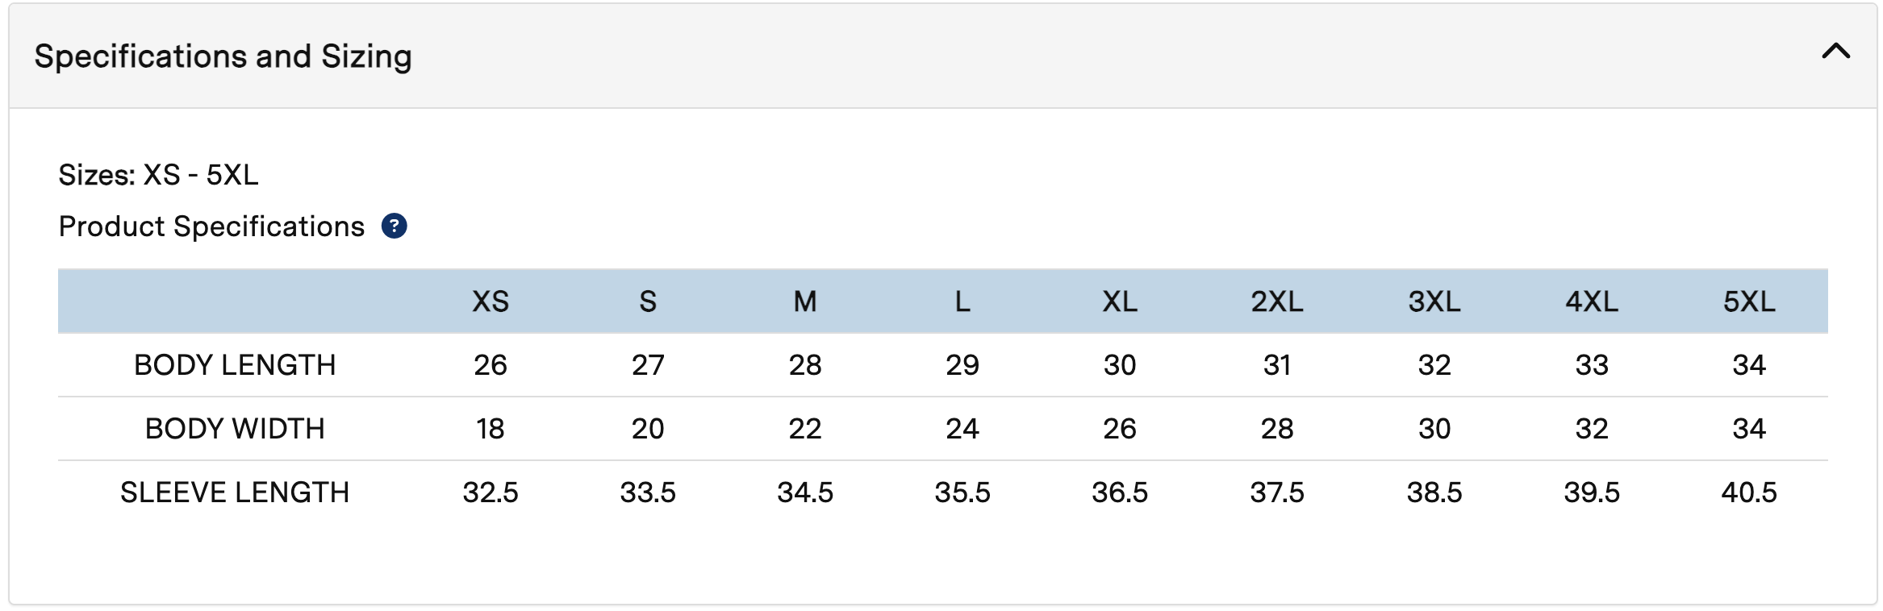Click the Specifications and Sizing header title
The height and width of the screenshot is (611, 1883).
coord(223,56)
